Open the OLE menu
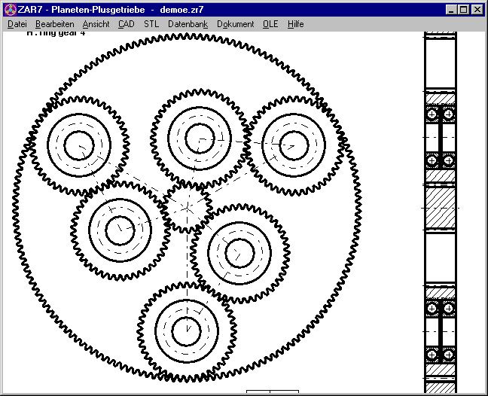The image size is (488, 396). [270, 24]
